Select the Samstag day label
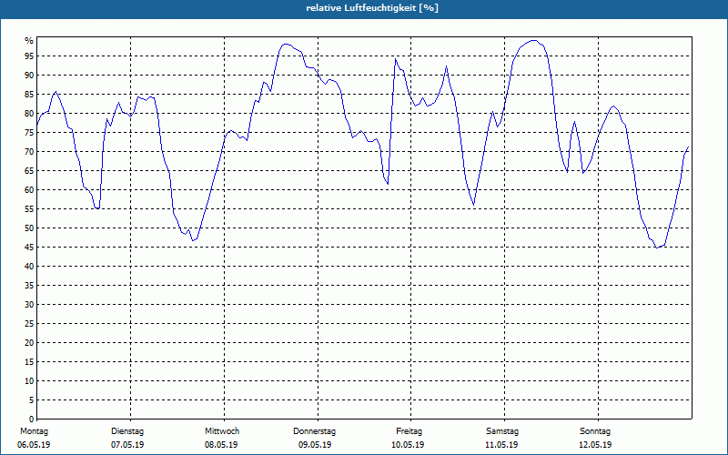728x455 pixels. tap(502, 431)
